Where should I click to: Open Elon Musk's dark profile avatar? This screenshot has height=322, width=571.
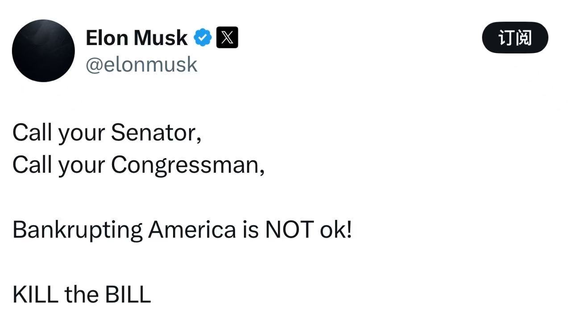click(43, 51)
